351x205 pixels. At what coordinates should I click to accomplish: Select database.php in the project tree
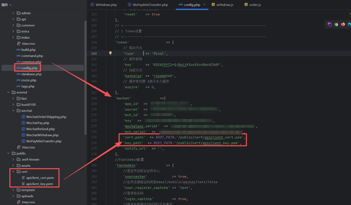pyautogui.click(x=31, y=74)
